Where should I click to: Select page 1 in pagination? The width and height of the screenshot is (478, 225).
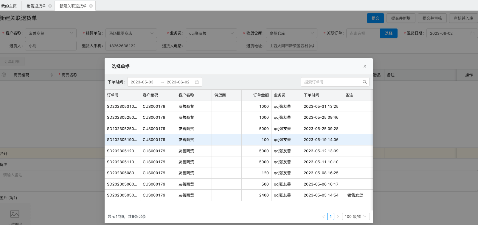[x=331, y=216]
